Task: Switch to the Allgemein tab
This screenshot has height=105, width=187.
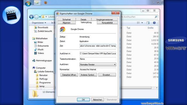Action: click(x=66, y=23)
